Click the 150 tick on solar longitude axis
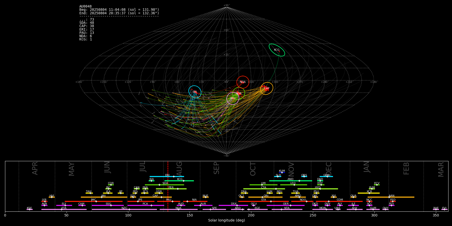The image size is (452, 226). [x=190, y=215]
